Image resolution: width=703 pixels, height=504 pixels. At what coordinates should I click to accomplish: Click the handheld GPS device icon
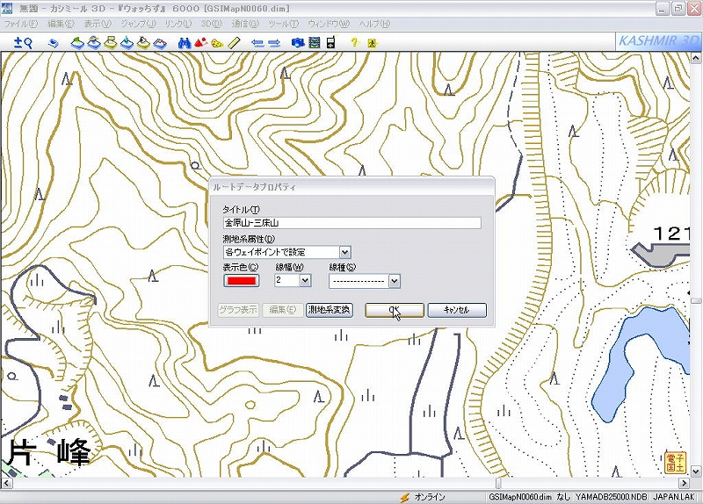(x=331, y=43)
